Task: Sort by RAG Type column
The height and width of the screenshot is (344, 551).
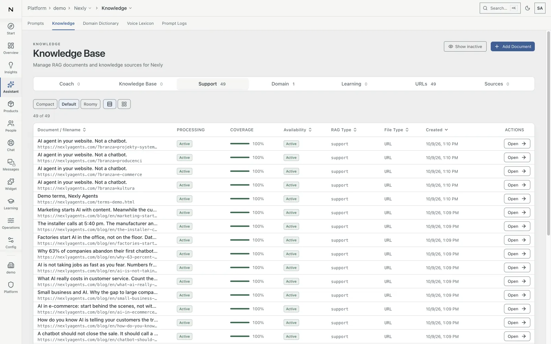Action: pos(344,130)
